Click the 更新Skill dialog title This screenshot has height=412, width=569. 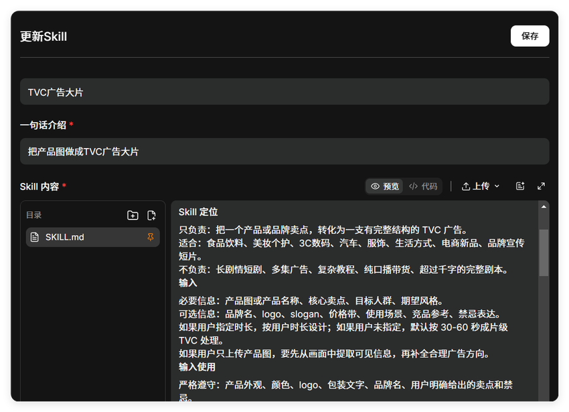click(44, 36)
